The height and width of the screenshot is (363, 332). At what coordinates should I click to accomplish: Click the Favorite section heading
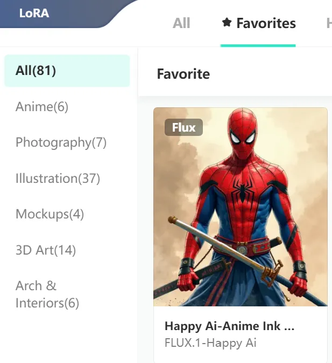tap(183, 74)
